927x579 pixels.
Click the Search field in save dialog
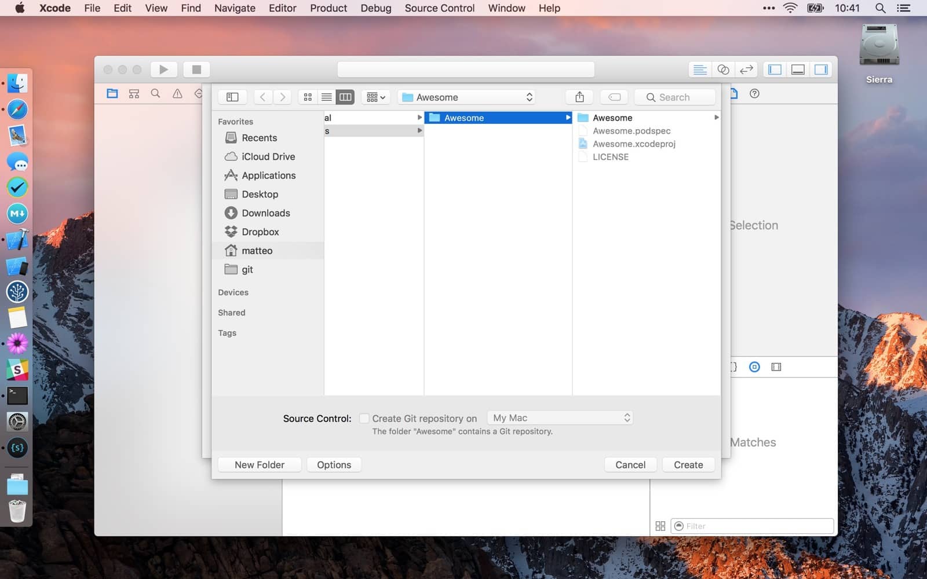pos(675,97)
